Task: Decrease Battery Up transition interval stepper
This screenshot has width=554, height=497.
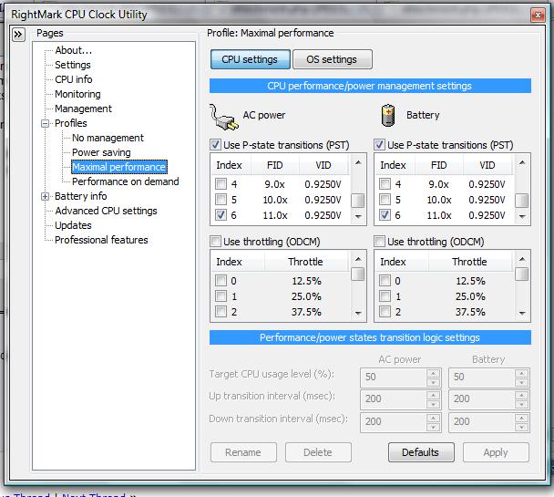Action: point(521,404)
